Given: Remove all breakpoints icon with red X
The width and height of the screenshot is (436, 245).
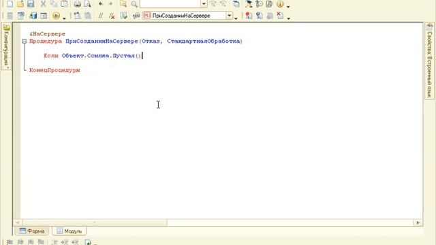Looking at the screenshot, I should (x=280, y=16).
